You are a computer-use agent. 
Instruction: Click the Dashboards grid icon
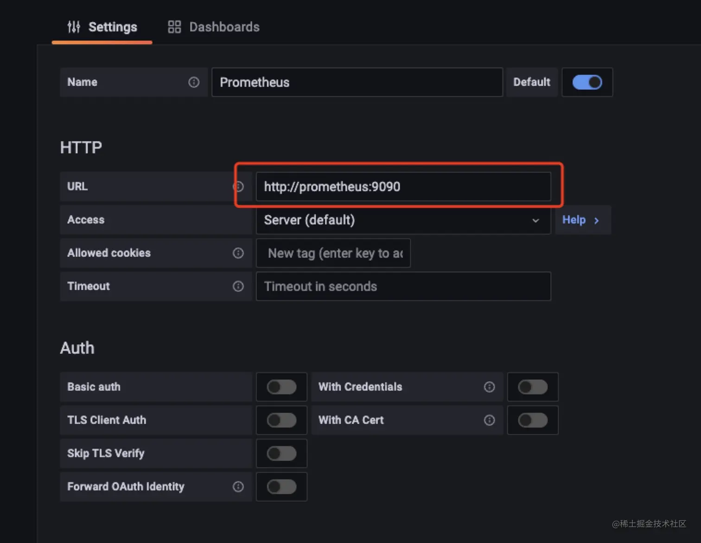174,27
